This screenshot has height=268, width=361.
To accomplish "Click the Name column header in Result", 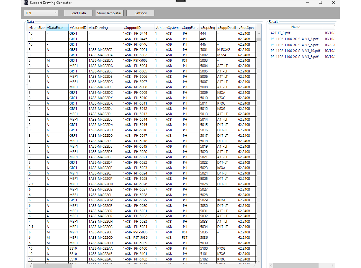I will (x=296, y=27).
